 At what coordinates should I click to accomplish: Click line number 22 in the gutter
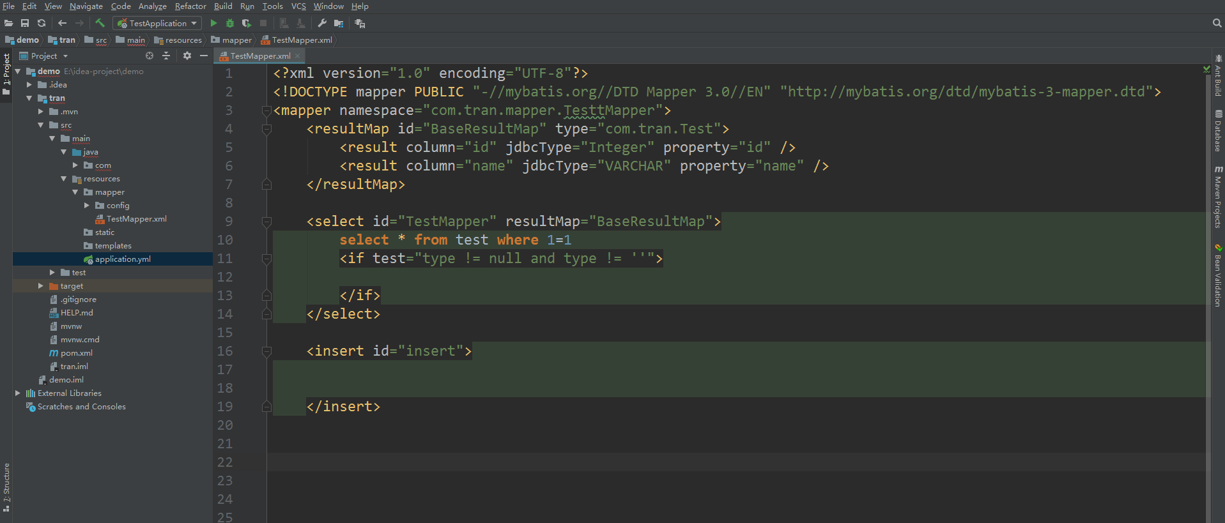[x=225, y=462]
